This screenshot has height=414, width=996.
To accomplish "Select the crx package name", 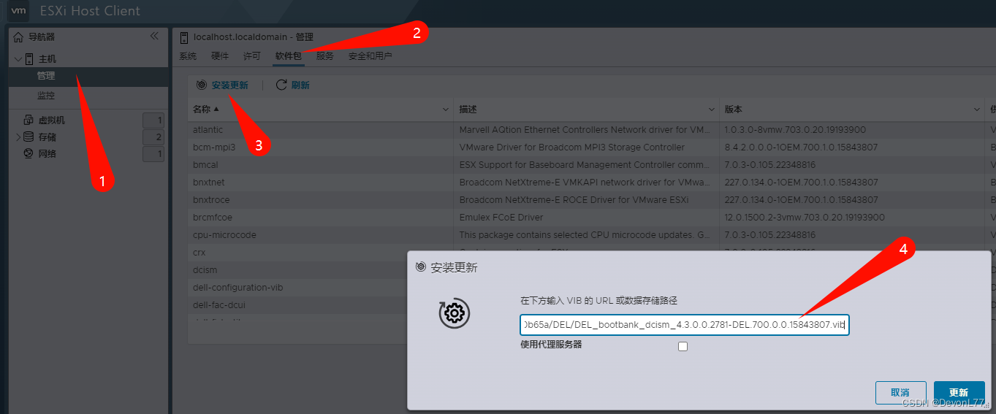I will pos(199,253).
